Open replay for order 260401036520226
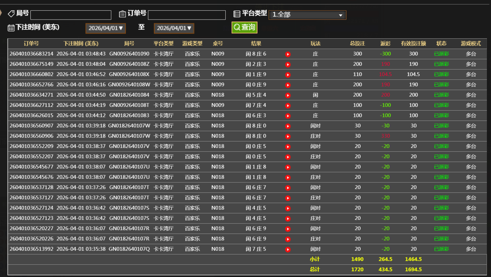Image resolution: width=491 pixels, height=277 pixels. coord(288,239)
